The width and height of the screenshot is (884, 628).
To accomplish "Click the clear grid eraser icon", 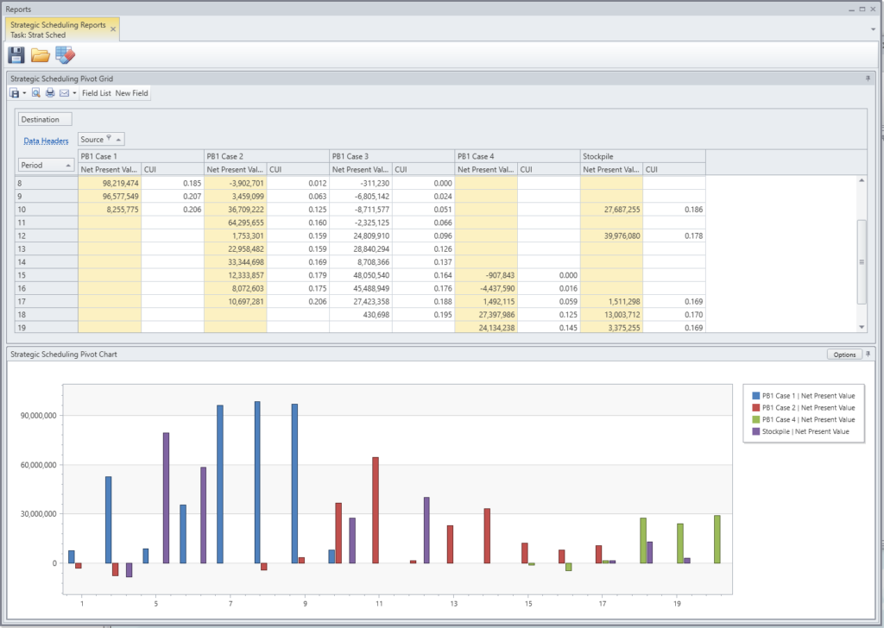I will click(65, 55).
